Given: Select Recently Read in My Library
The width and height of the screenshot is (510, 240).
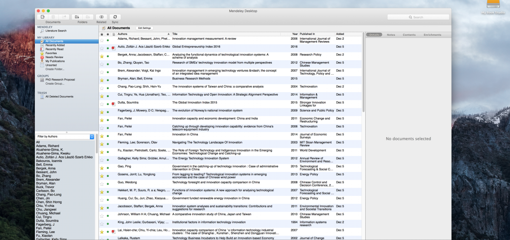Looking at the screenshot, I should (54, 49).
